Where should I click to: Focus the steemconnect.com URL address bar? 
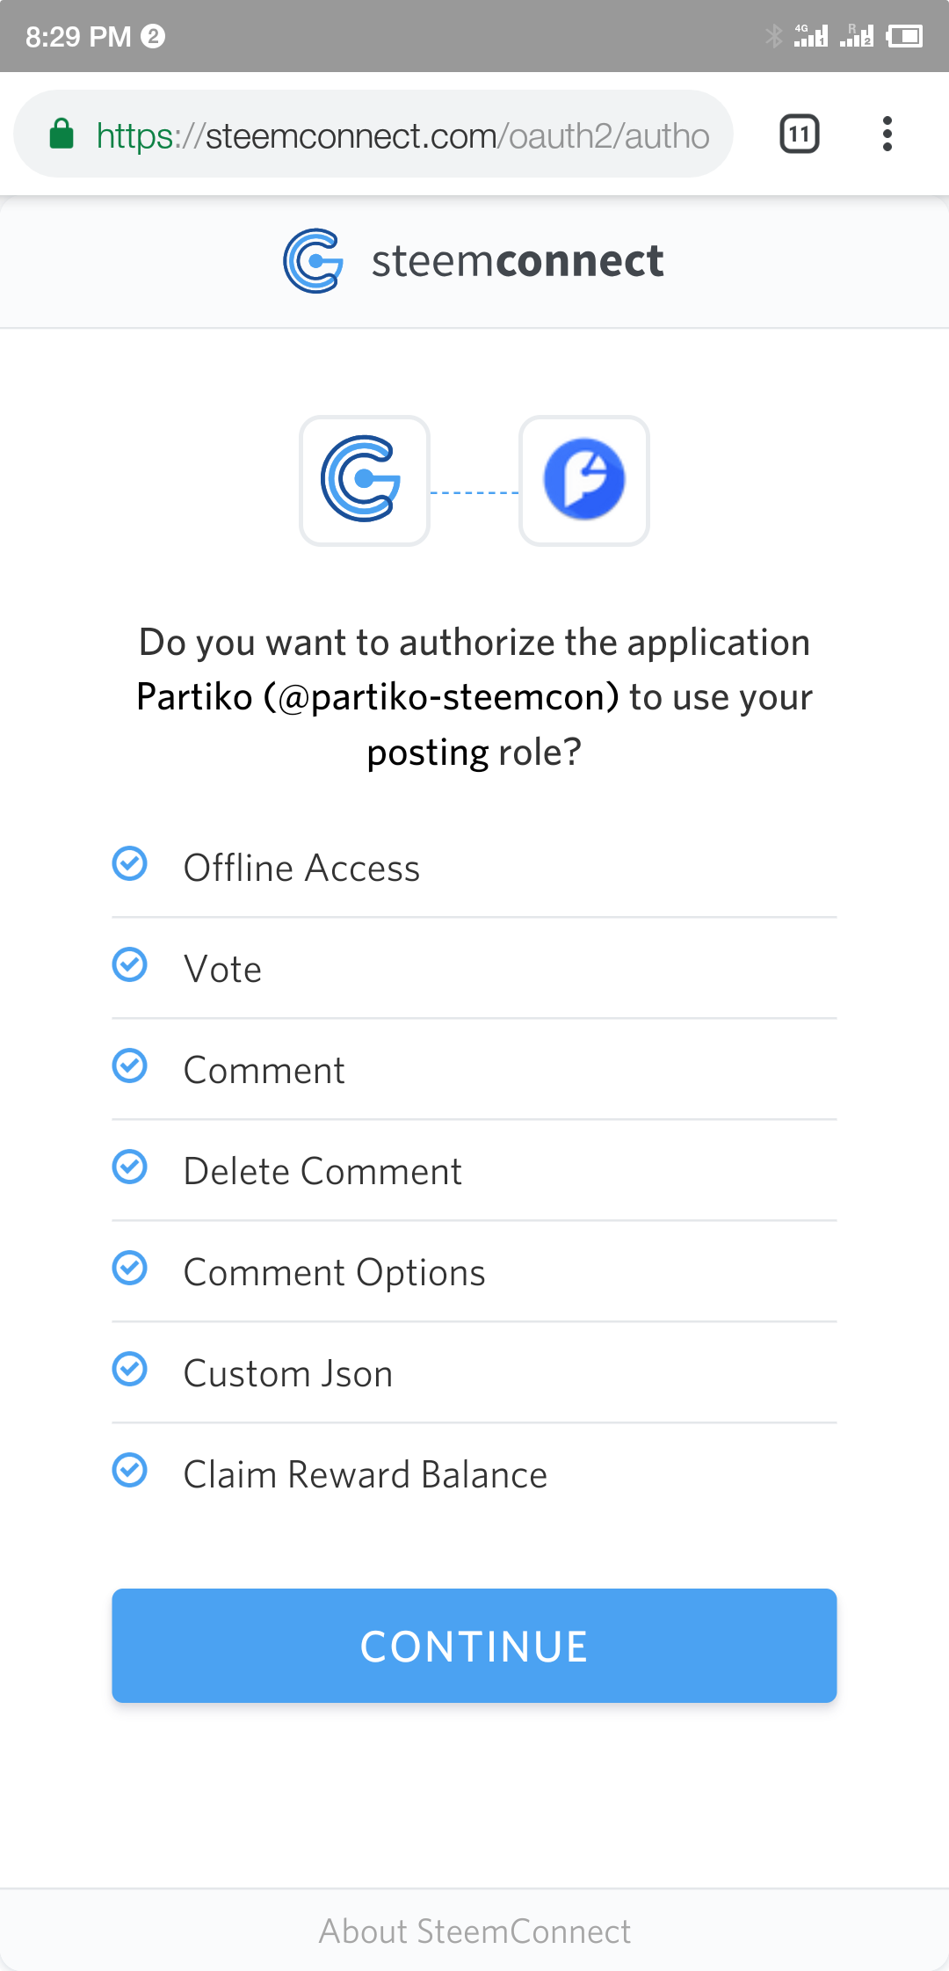click(x=373, y=134)
